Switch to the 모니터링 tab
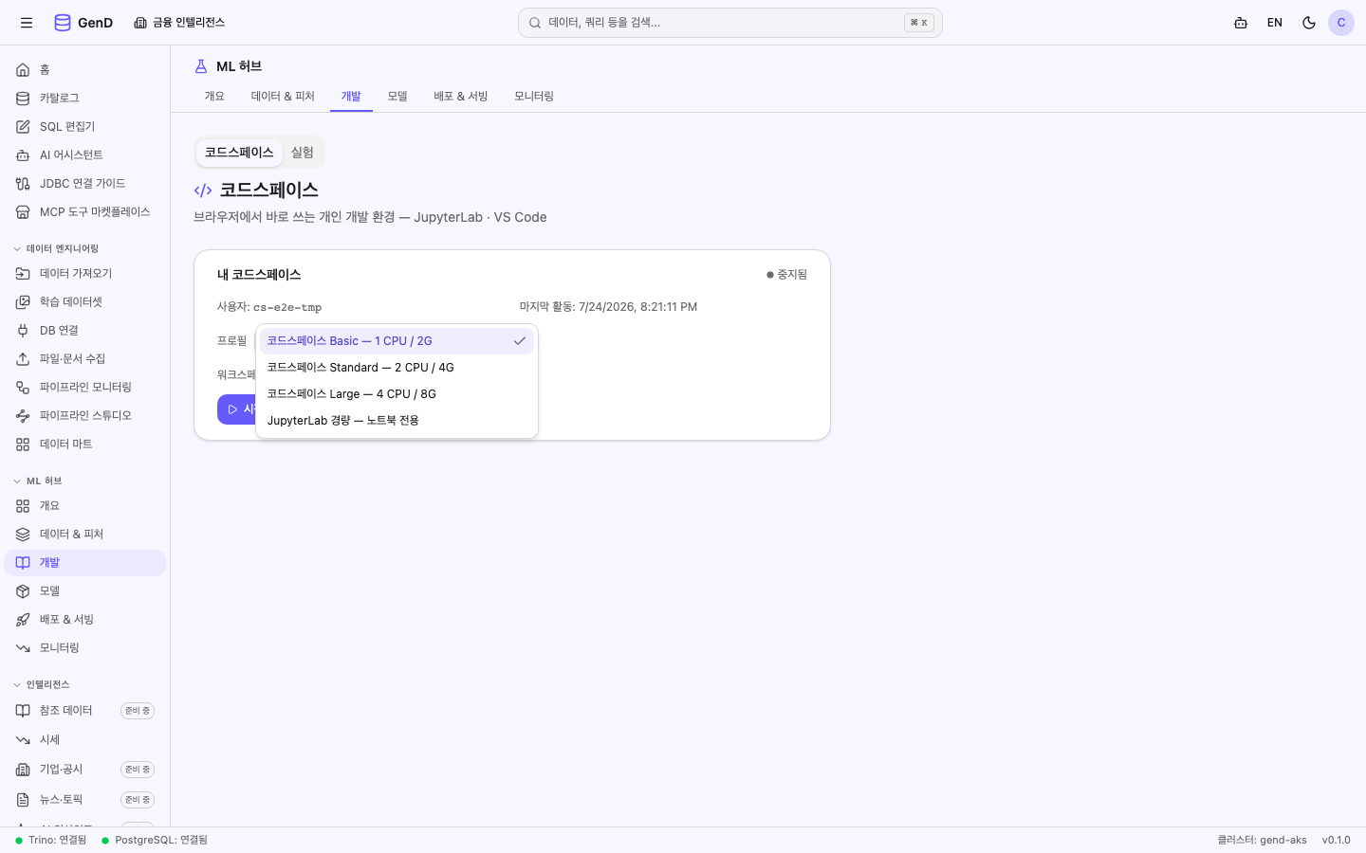Viewport: 1366px width, 853px height. pyautogui.click(x=534, y=97)
